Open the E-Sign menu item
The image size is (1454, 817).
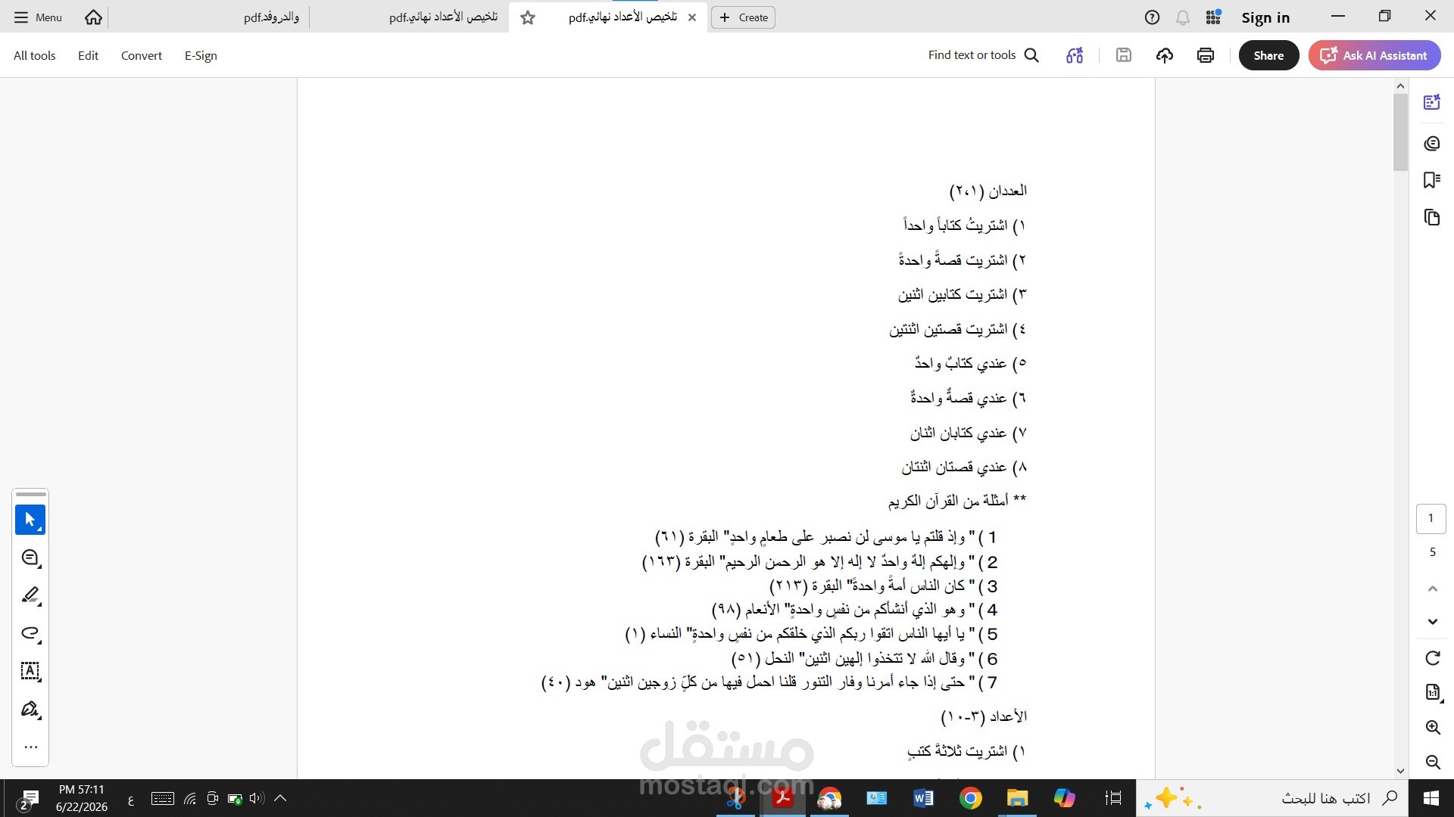click(201, 55)
